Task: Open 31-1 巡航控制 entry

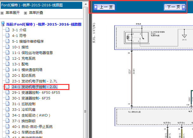Action: pos(24,104)
